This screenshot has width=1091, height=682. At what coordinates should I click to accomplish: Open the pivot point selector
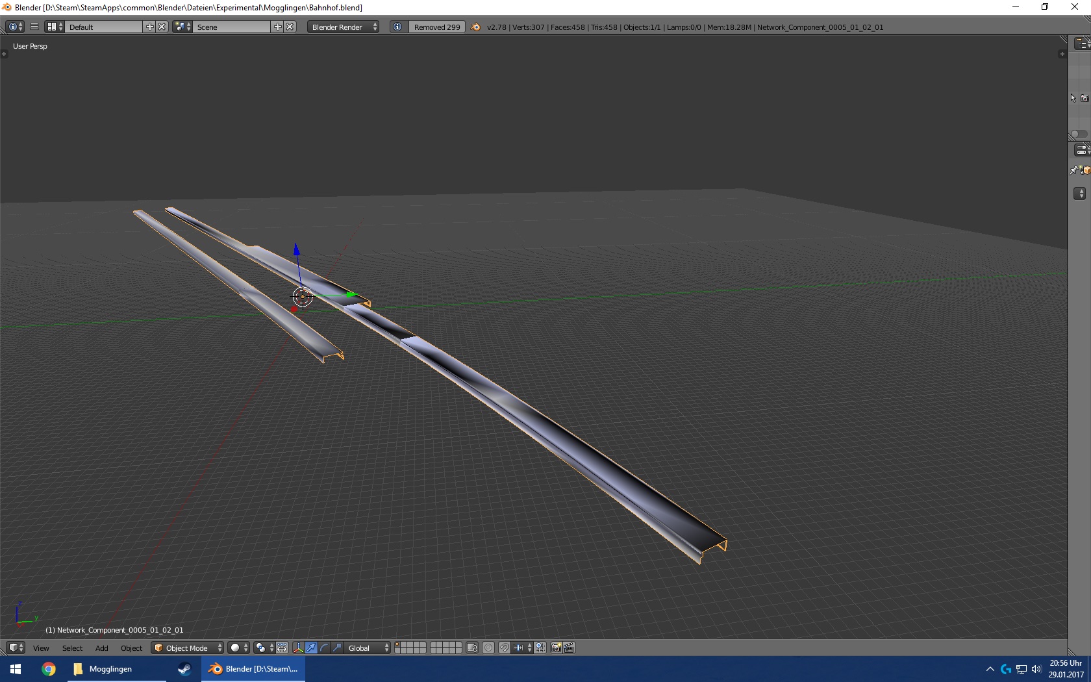click(x=264, y=648)
